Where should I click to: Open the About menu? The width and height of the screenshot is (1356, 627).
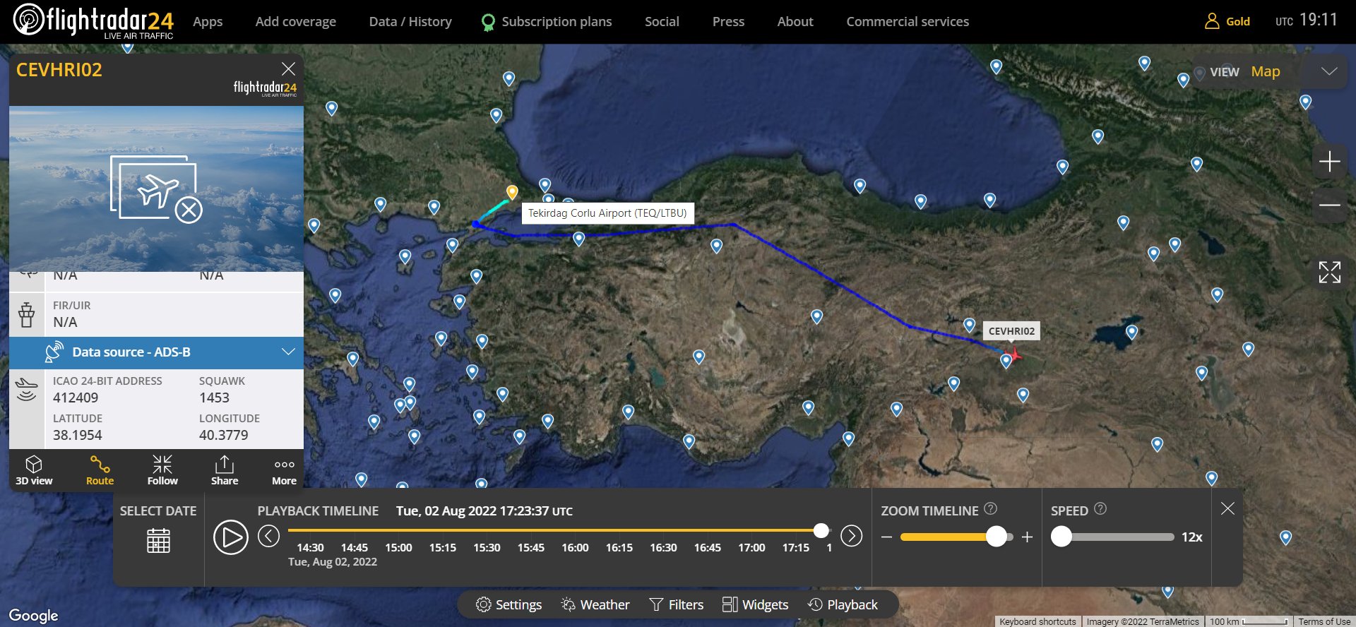coord(795,21)
